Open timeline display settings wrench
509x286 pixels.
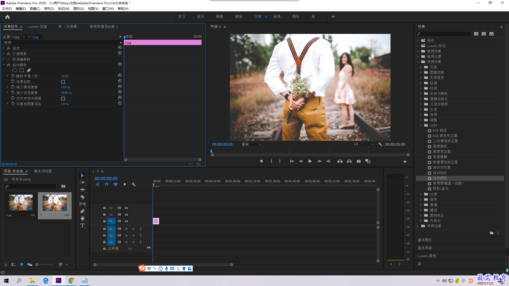(134, 184)
